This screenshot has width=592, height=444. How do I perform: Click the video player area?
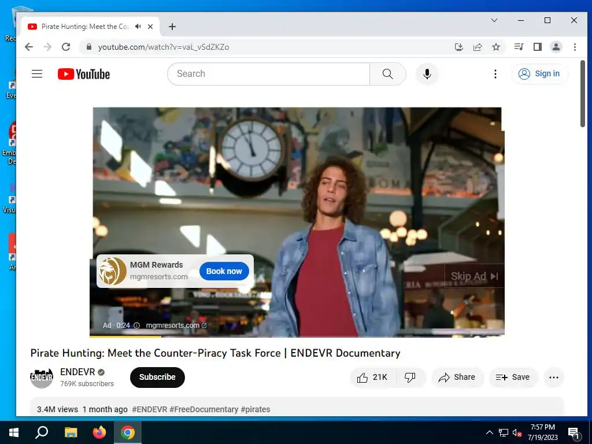297,222
